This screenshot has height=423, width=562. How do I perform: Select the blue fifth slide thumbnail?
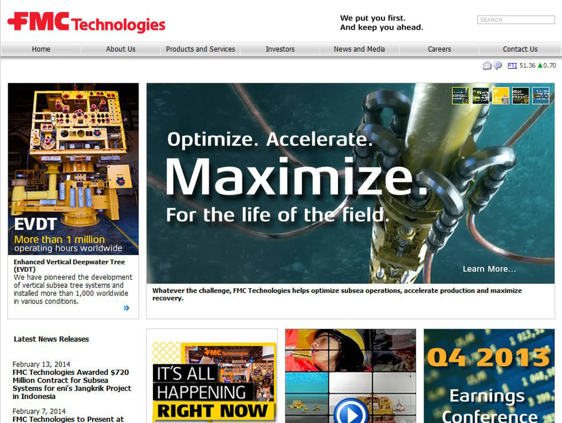(x=541, y=96)
